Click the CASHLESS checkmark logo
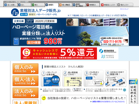 click(x=26, y=54)
